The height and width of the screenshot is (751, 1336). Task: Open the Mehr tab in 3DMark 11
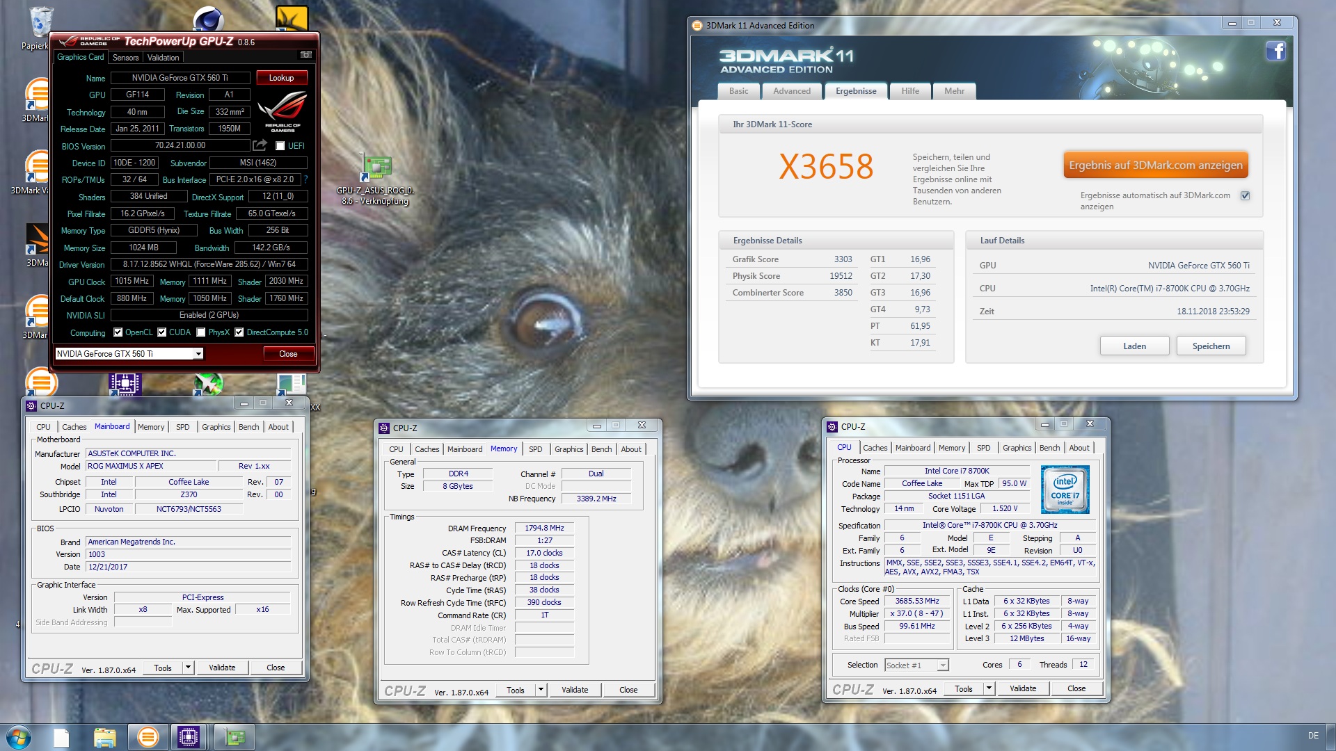coord(954,91)
